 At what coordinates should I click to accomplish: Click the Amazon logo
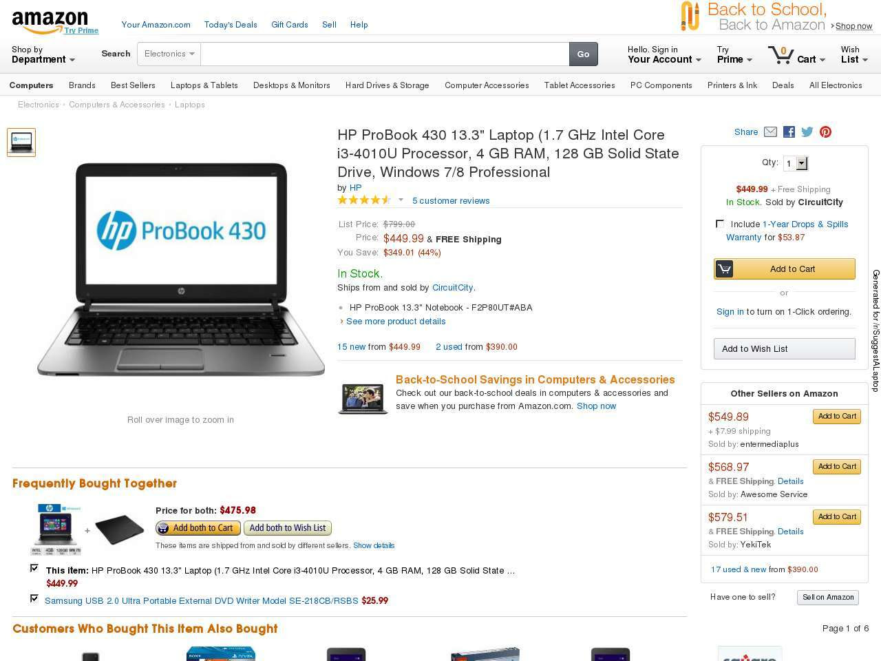tap(50, 22)
